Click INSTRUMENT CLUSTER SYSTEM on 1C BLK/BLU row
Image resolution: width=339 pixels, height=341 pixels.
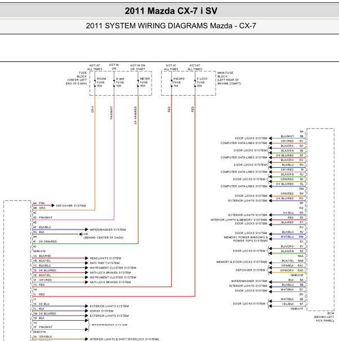113,268
